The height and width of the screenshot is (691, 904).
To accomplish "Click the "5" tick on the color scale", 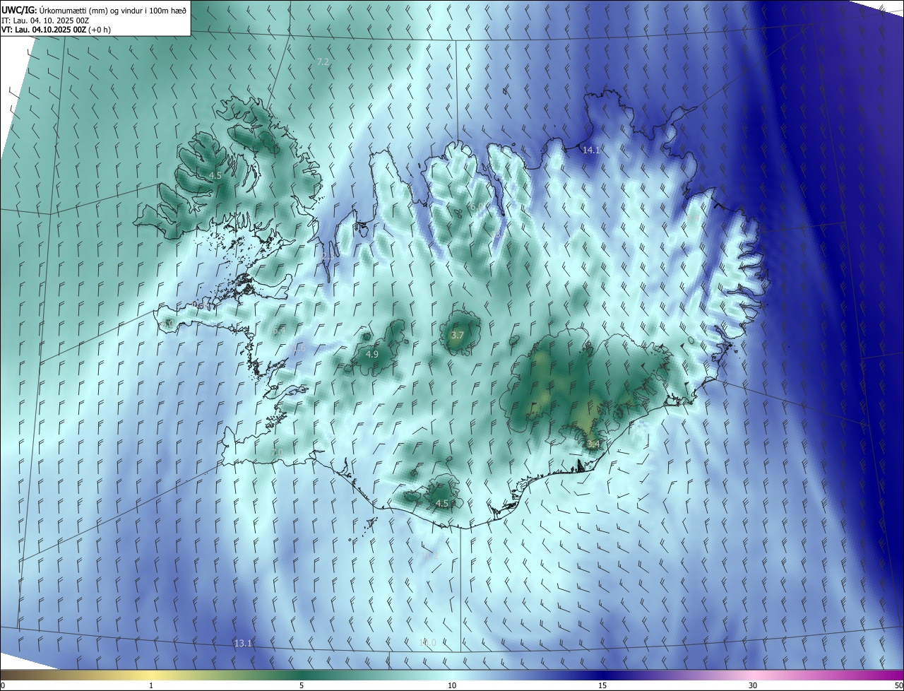I will tap(302, 685).
